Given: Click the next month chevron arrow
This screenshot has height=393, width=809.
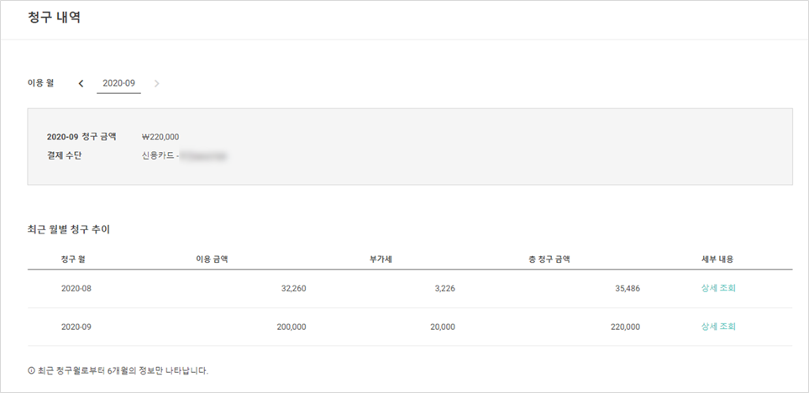Looking at the screenshot, I should tap(157, 83).
